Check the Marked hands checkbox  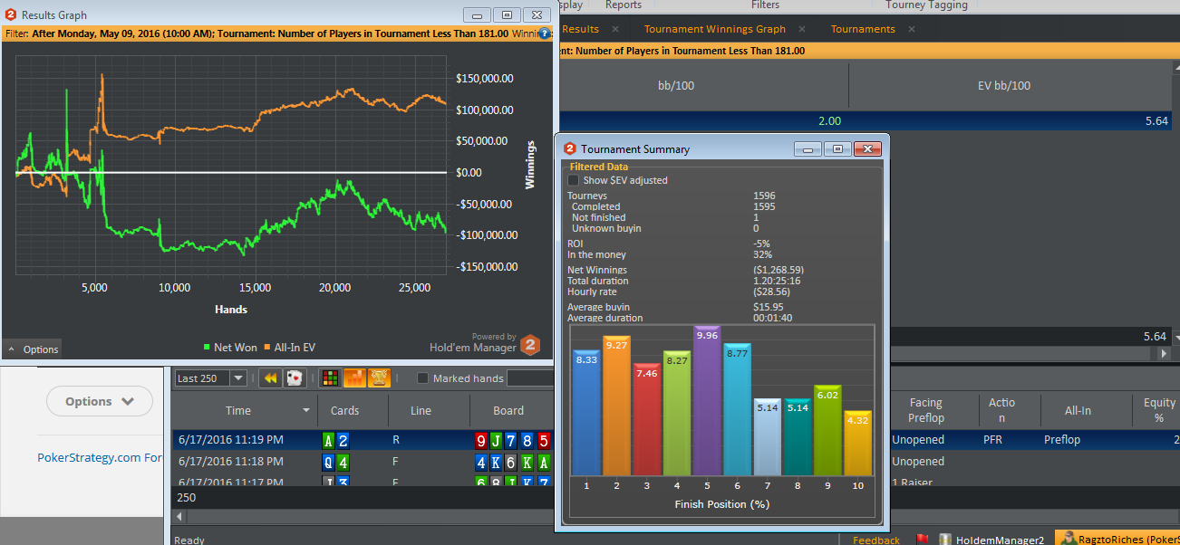pos(422,378)
